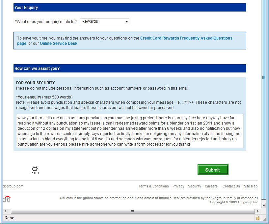Click the '*Your enquiry' bold label
The width and height of the screenshot is (269, 224).
click(x=28, y=97)
